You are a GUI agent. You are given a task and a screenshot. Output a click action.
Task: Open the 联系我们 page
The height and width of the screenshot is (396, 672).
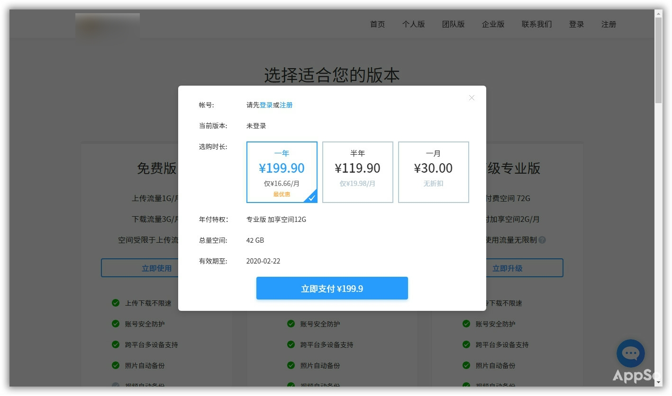[x=536, y=24]
